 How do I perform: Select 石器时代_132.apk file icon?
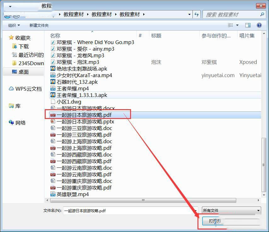[x=53, y=82]
